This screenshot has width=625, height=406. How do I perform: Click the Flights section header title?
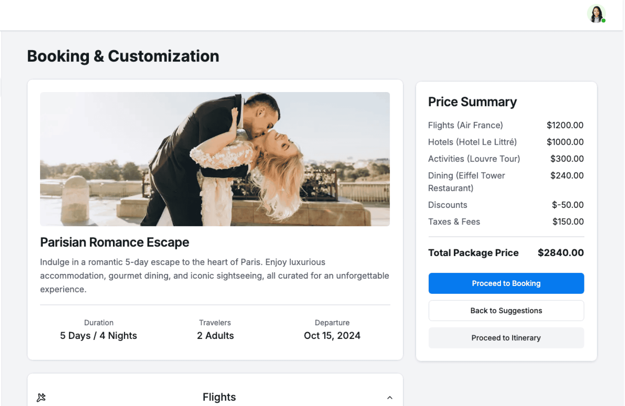pyautogui.click(x=219, y=397)
